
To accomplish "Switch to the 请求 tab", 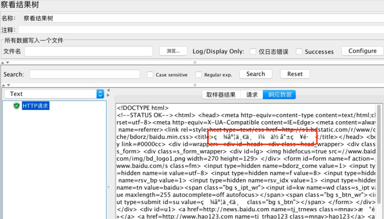I will click(x=252, y=94).
